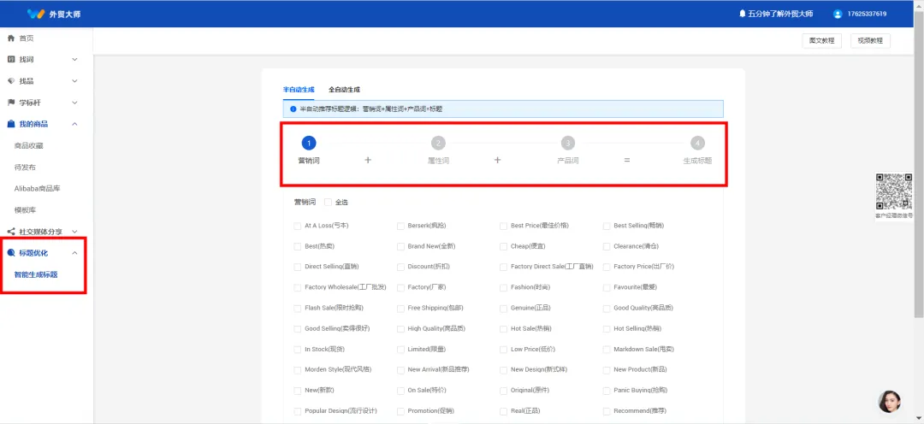Open the customer service avatar chat
This screenshot has height=424, width=924.
889,401
